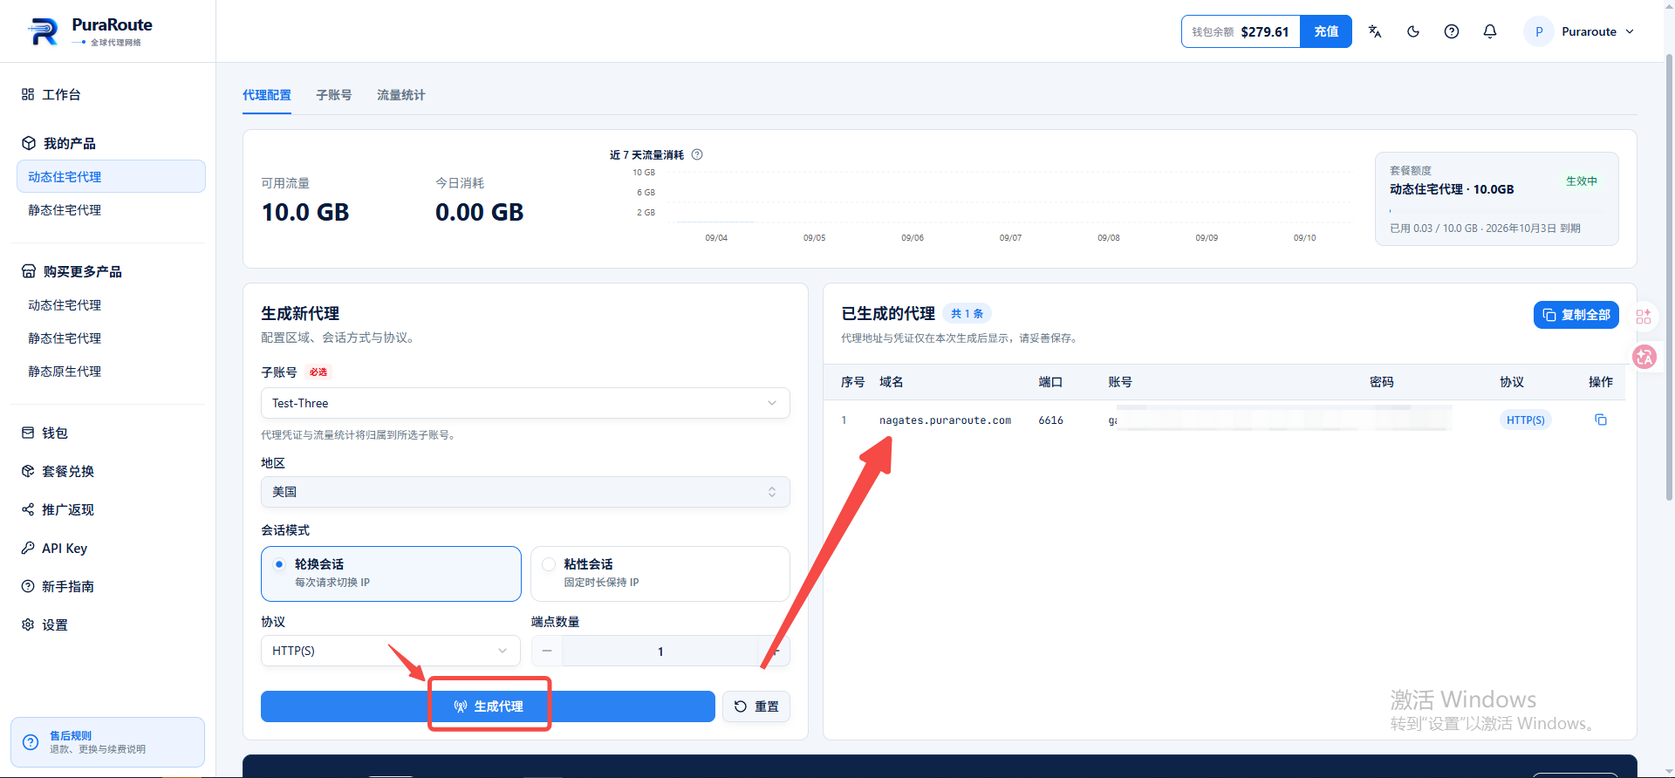Click the page vertical scrollbar

pyautogui.click(x=1669, y=279)
